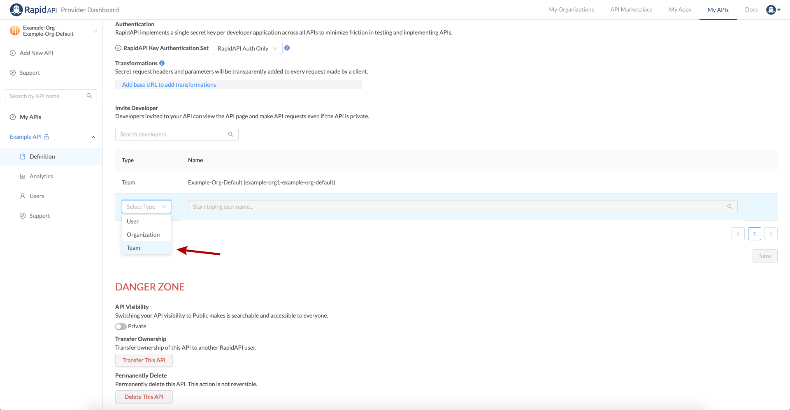This screenshot has height=410, width=790.
Task: Toggle API visibility Private switch
Action: tap(121, 327)
